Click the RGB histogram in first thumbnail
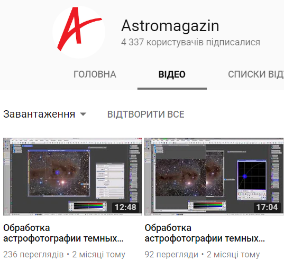The width and height of the screenshot is (284, 260). tap(88, 206)
